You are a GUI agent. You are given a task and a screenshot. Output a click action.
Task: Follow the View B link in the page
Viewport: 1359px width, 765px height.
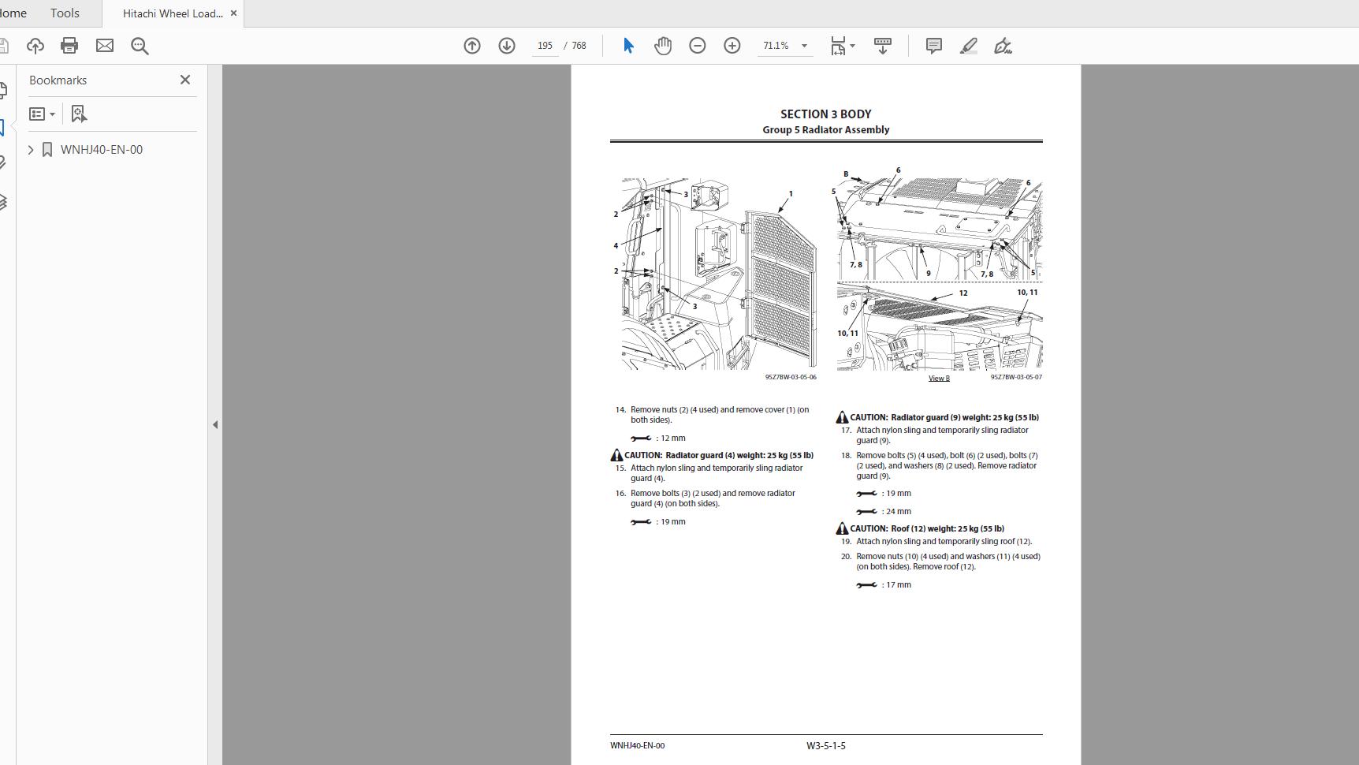[940, 378]
